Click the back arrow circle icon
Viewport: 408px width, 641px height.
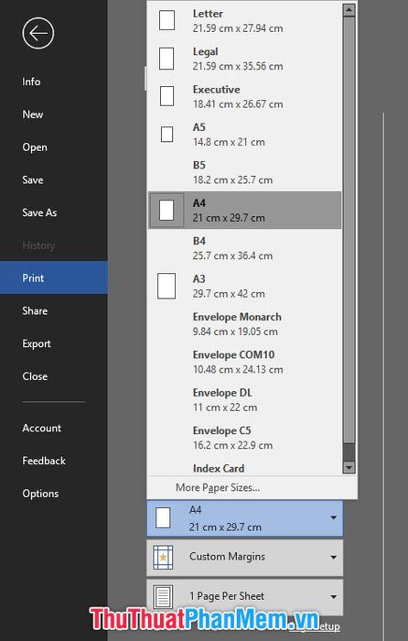click(x=38, y=33)
